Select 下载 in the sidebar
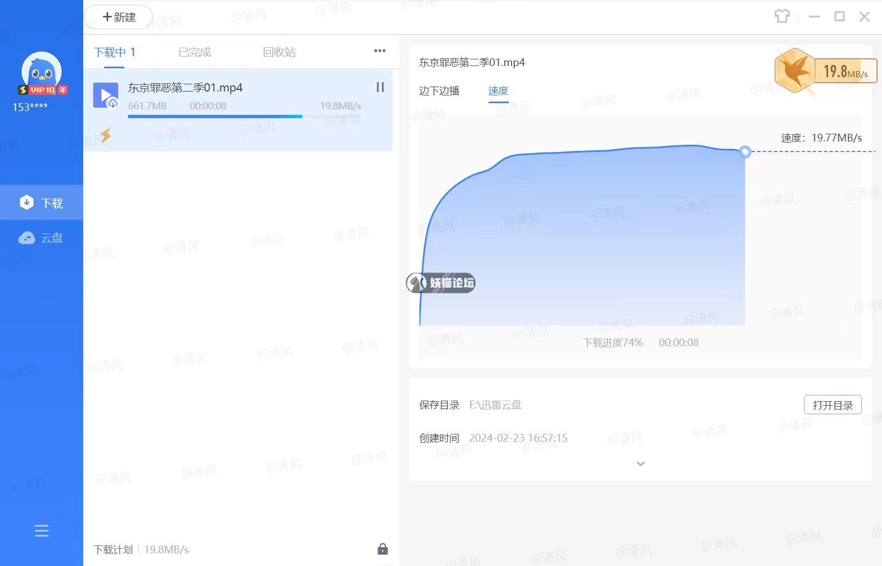 pyautogui.click(x=42, y=203)
